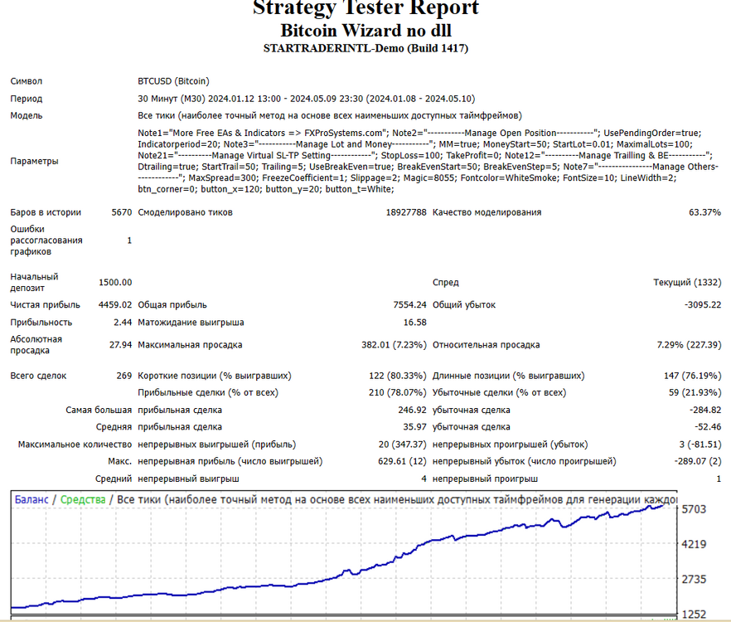This screenshot has width=731, height=622.
Task: Click 'Короткие позиции (% выигравших)' label
Action: click(215, 376)
